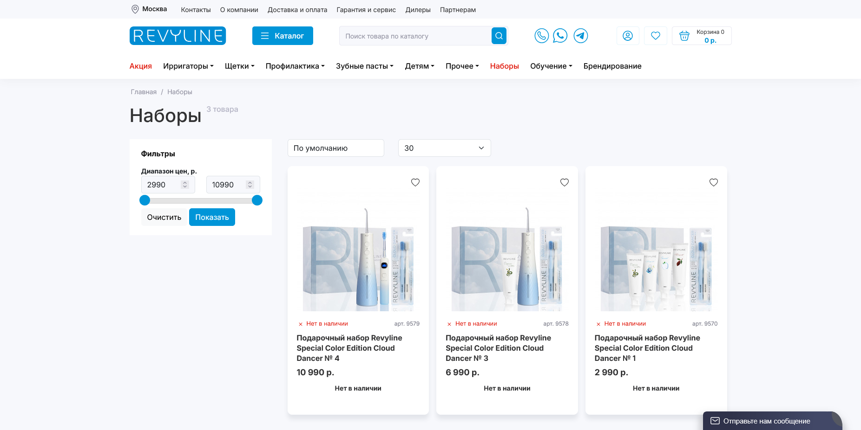The width and height of the screenshot is (861, 430).
Task: Click Нет в наличии button under № 1
Action: pos(656,388)
